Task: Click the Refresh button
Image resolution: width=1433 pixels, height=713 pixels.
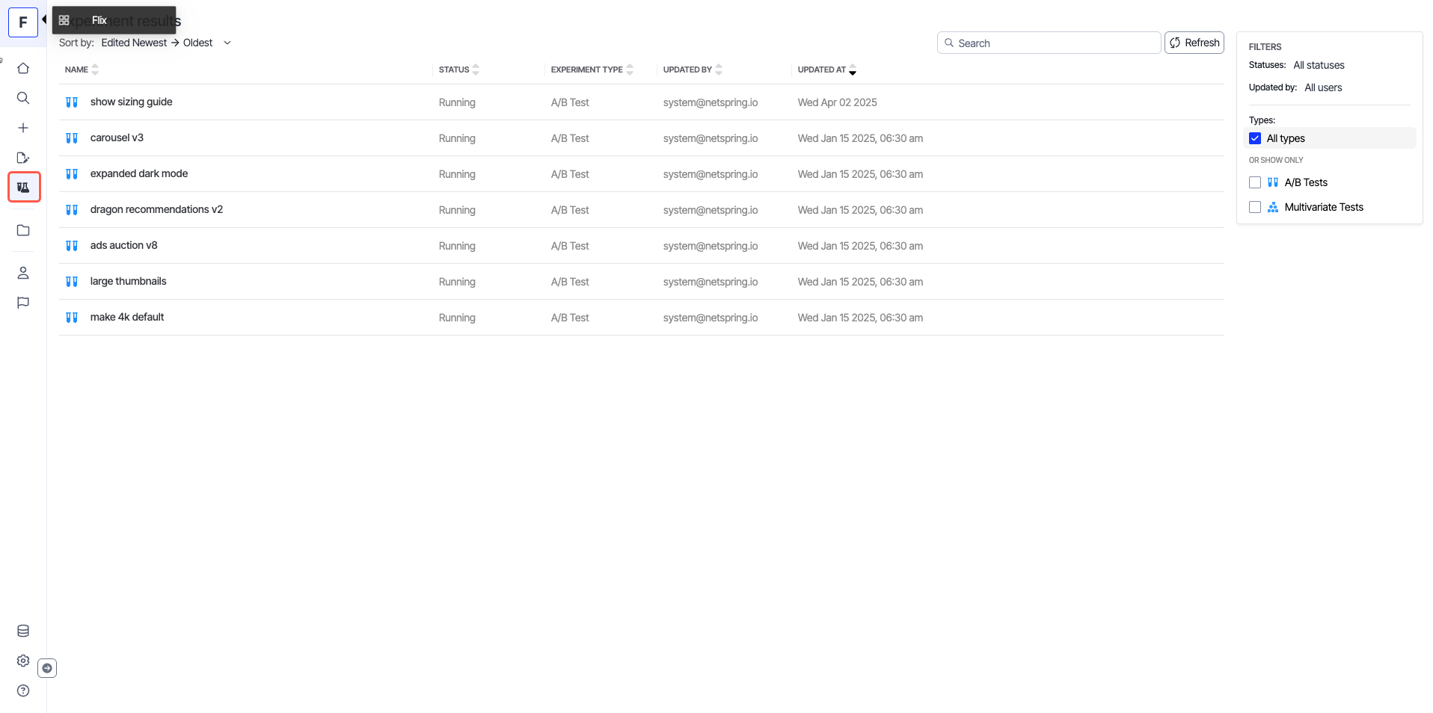Action: point(1194,43)
